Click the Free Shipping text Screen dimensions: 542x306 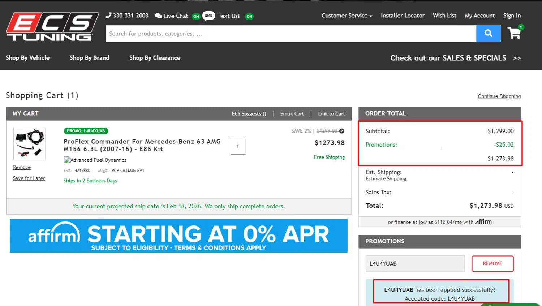[329, 157]
